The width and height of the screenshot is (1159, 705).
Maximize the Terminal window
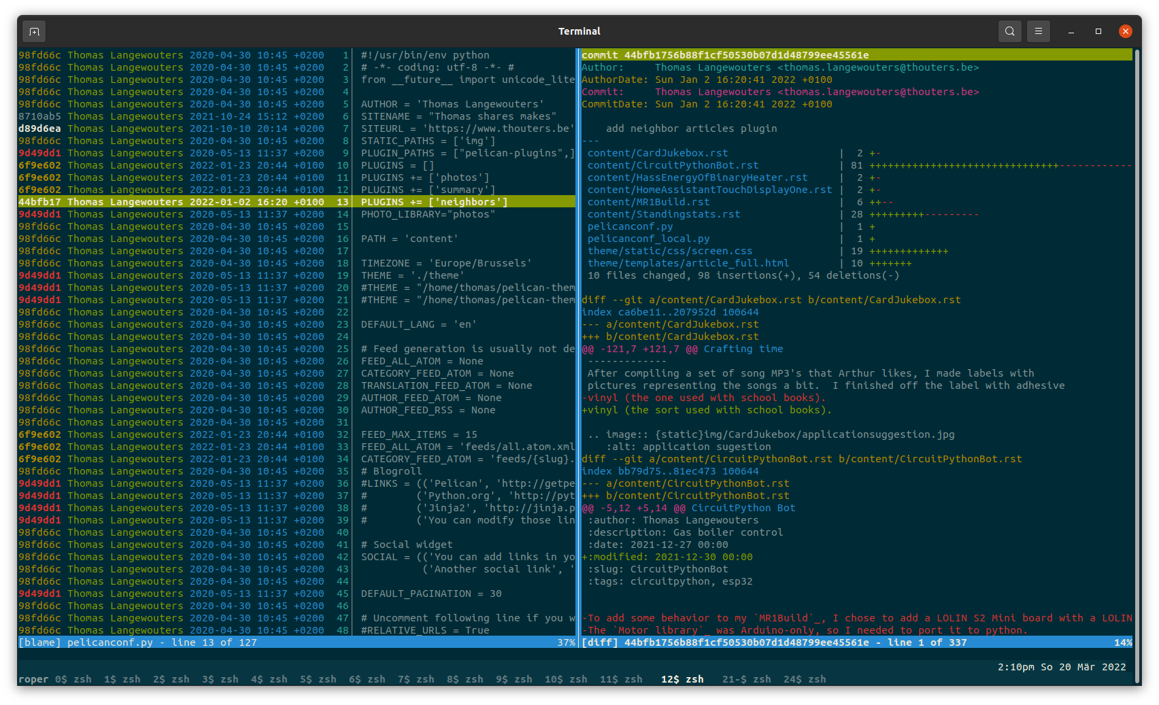[1098, 31]
